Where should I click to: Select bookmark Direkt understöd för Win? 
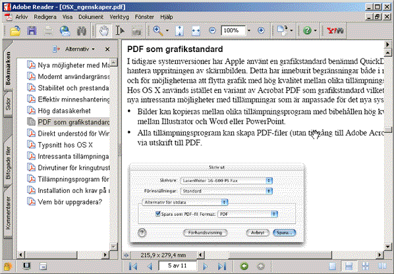(x=69, y=133)
